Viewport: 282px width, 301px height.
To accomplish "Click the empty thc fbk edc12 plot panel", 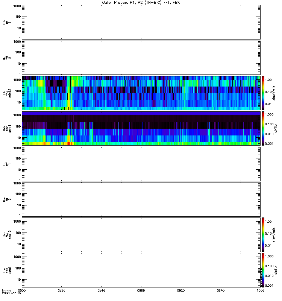I will point(141,235).
